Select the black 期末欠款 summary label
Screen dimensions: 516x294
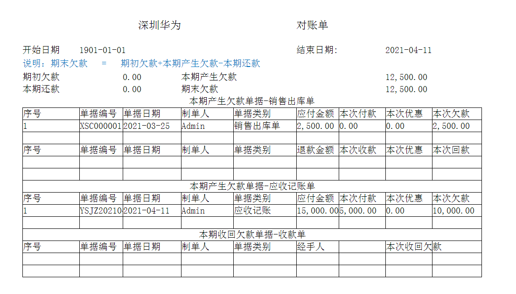(x=200, y=89)
